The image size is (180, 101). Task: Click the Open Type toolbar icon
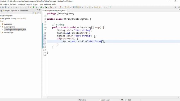pos(73,7)
